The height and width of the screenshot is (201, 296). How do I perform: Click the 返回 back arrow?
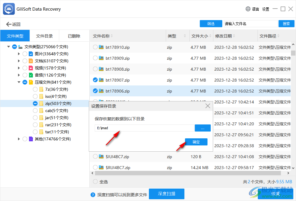click(x=8, y=24)
